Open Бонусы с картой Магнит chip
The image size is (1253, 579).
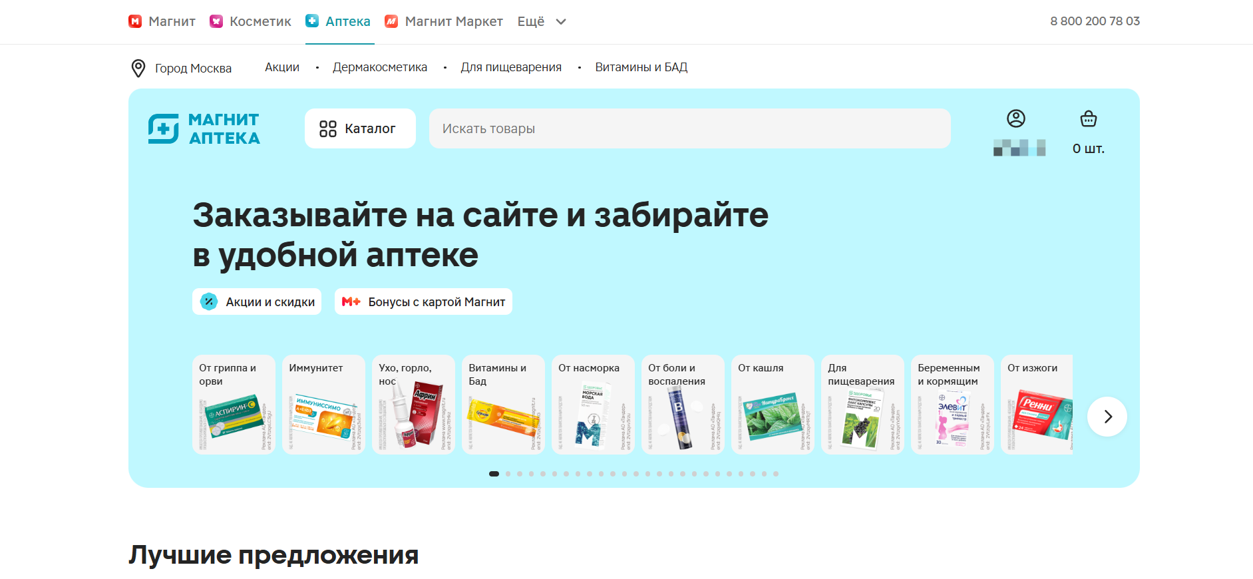(423, 301)
